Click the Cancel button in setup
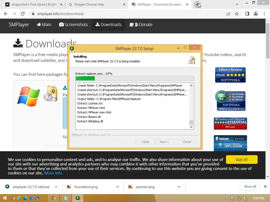This screenshot has width=270, height=202. pos(187,142)
